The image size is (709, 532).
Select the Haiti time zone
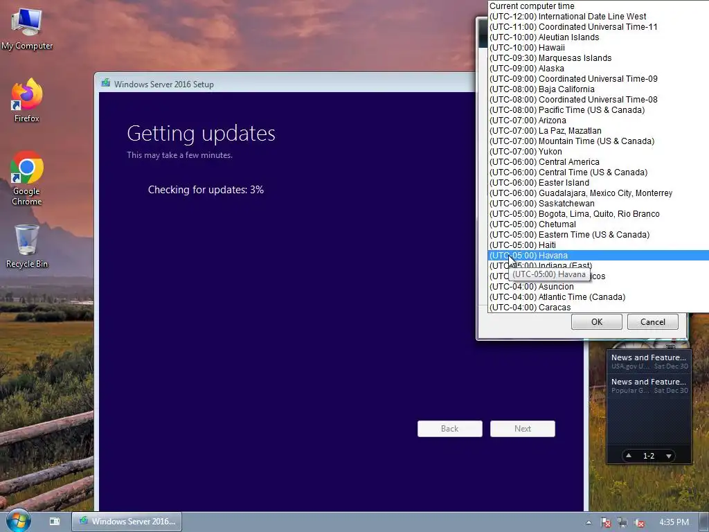[x=599, y=245]
